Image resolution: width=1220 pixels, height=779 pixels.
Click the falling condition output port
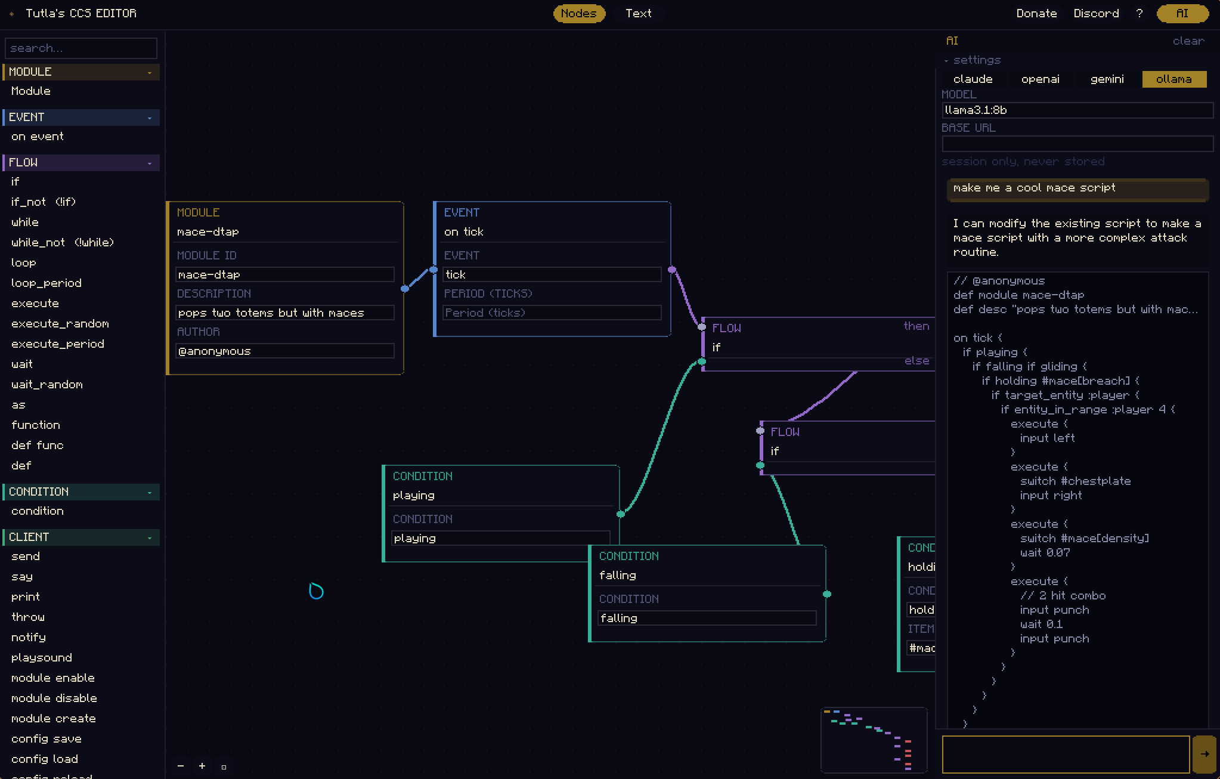[827, 594]
